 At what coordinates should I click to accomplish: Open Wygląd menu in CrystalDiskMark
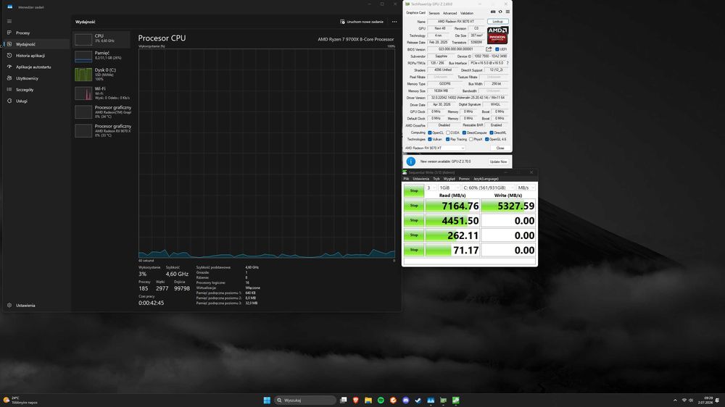[449, 179]
